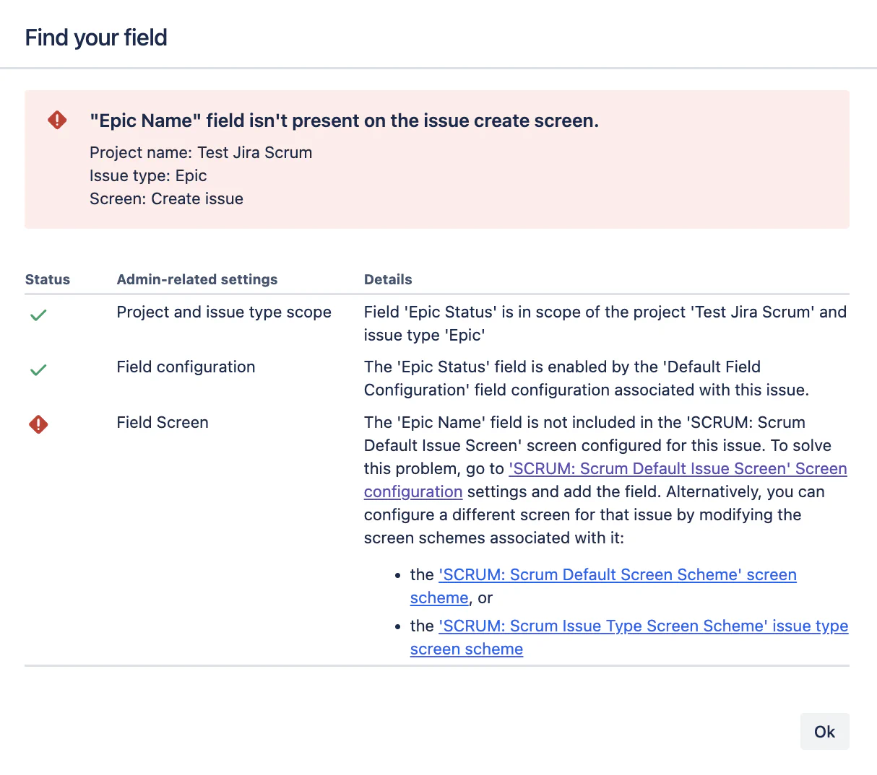Select the 'Project and issue type scope' row label
Viewport: 877px width, 775px height.
point(224,312)
